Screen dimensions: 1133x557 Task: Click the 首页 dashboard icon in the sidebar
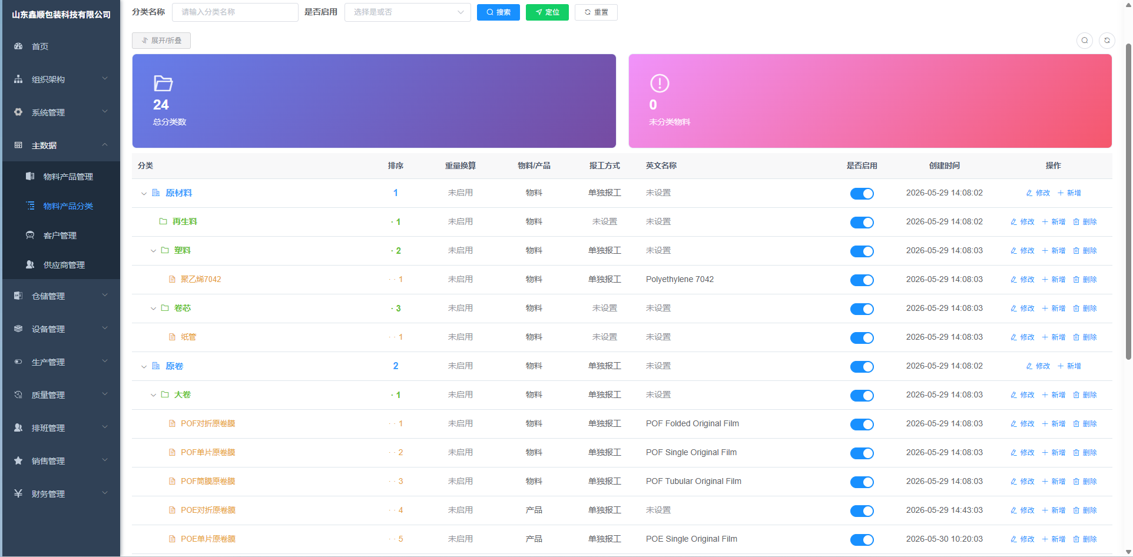(x=18, y=46)
